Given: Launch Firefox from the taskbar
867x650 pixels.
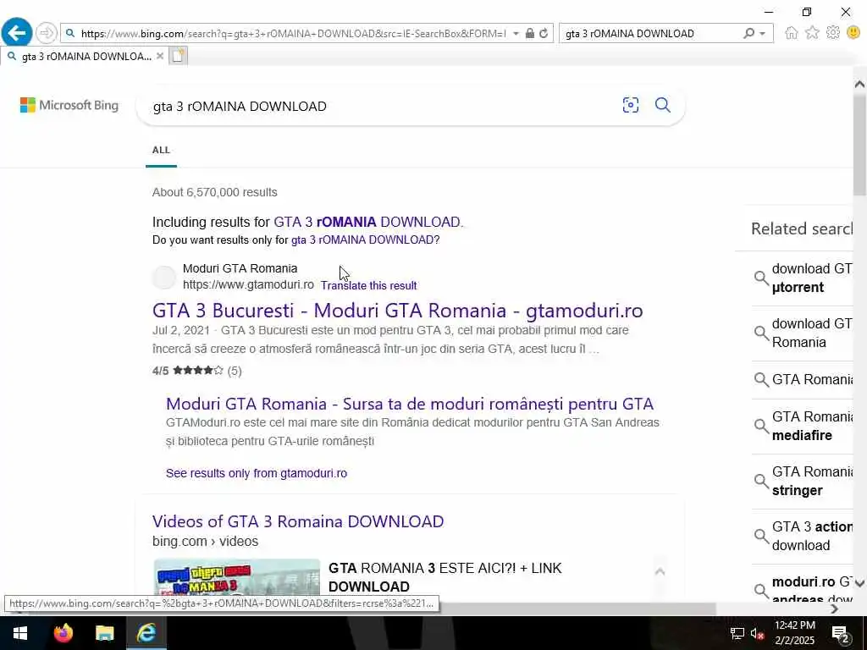Looking at the screenshot, I should click(63, 633).
